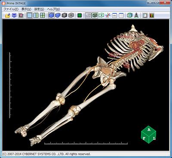Select the second blue cube rendering mode

click(x=58, y=15)
